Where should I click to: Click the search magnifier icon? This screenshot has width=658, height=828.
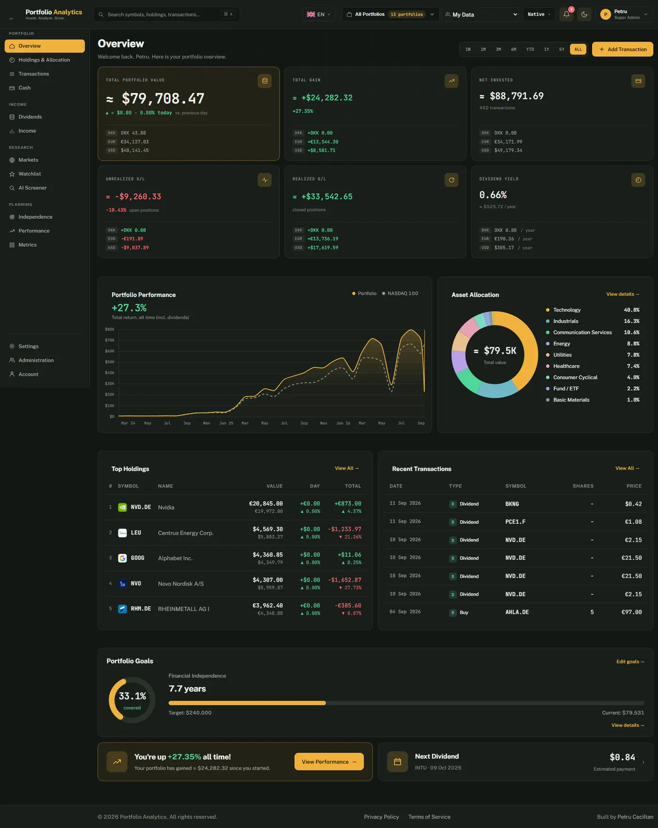point(101,15)
